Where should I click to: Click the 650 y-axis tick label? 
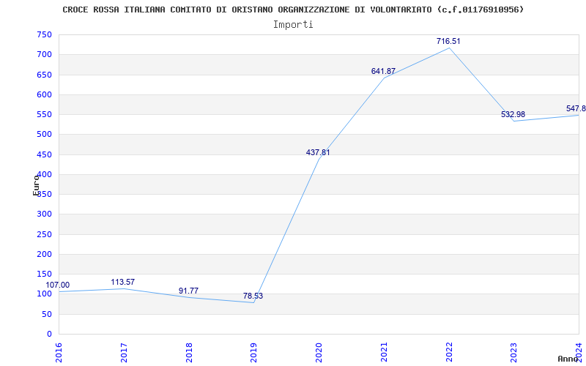tap(45, 75)
